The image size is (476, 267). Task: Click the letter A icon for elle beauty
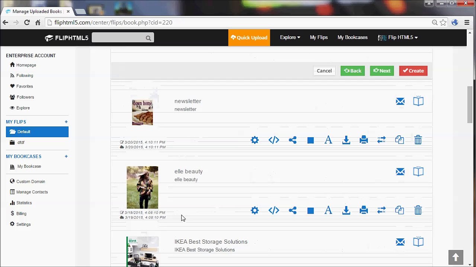328,210
